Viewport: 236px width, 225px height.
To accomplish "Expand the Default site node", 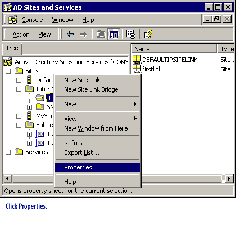I will tap(19, 80).
